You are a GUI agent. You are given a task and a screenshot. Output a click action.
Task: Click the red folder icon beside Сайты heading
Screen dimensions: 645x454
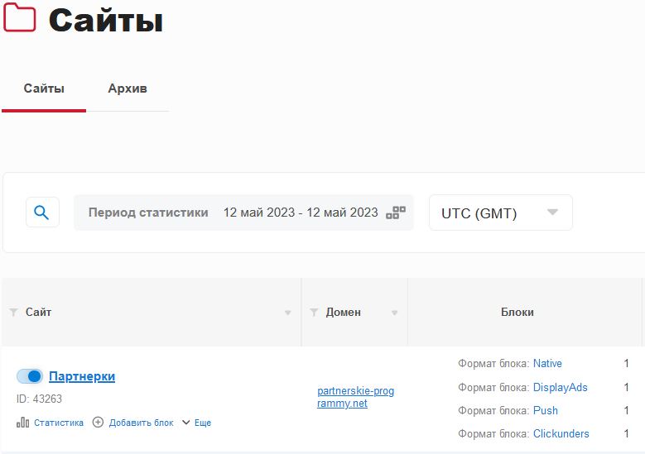point(19,18)
